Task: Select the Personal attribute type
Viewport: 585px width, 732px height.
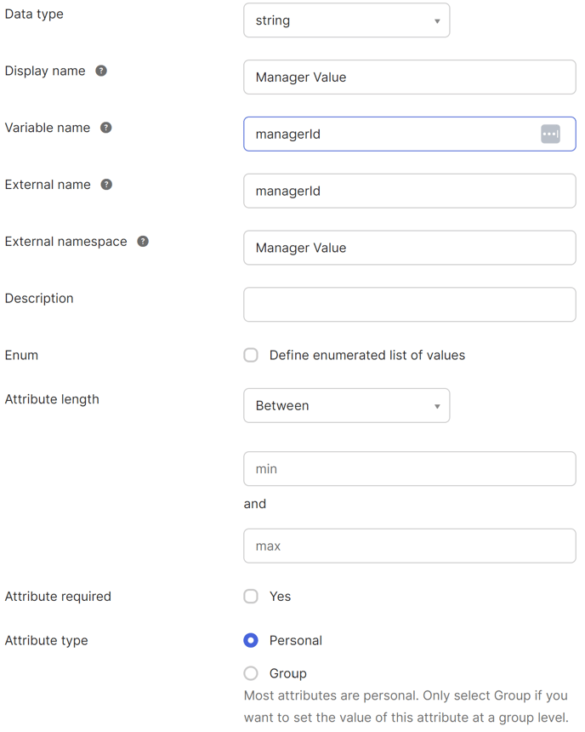Action: [251, 640]
